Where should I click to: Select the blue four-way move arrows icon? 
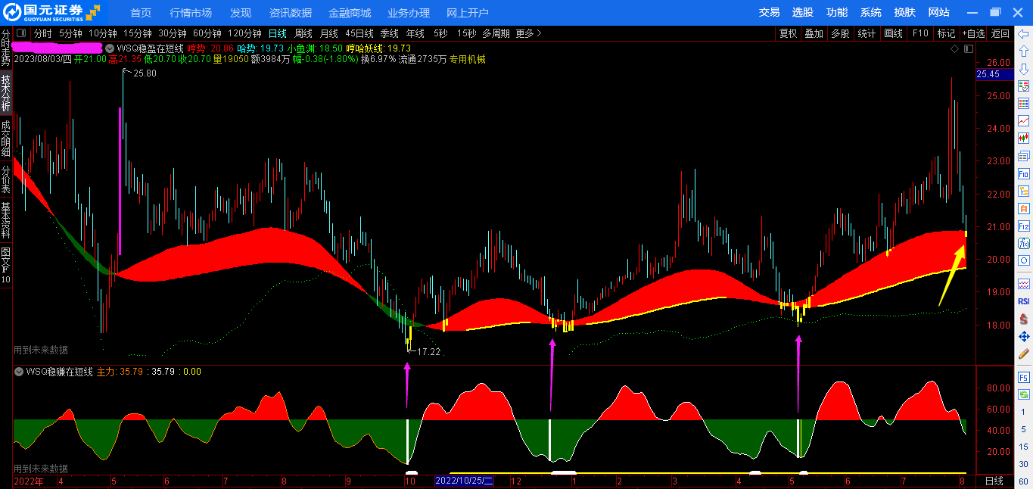1023,336
